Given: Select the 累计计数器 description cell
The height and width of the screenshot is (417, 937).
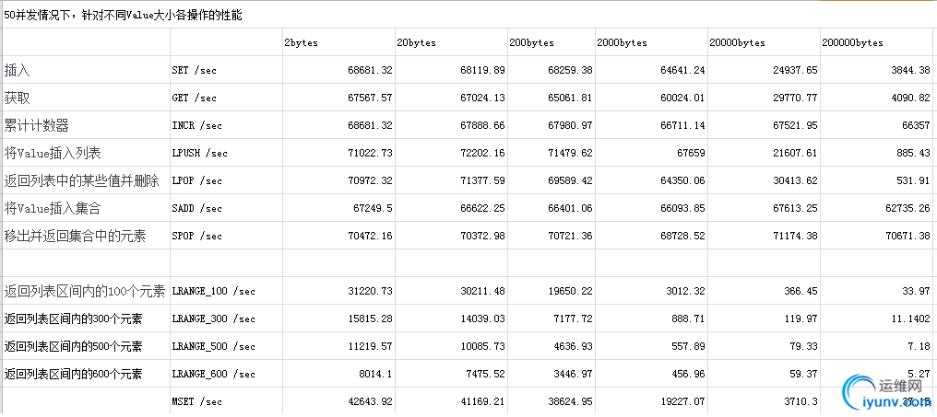Looking at the screenshot, I should click(37, 125).
